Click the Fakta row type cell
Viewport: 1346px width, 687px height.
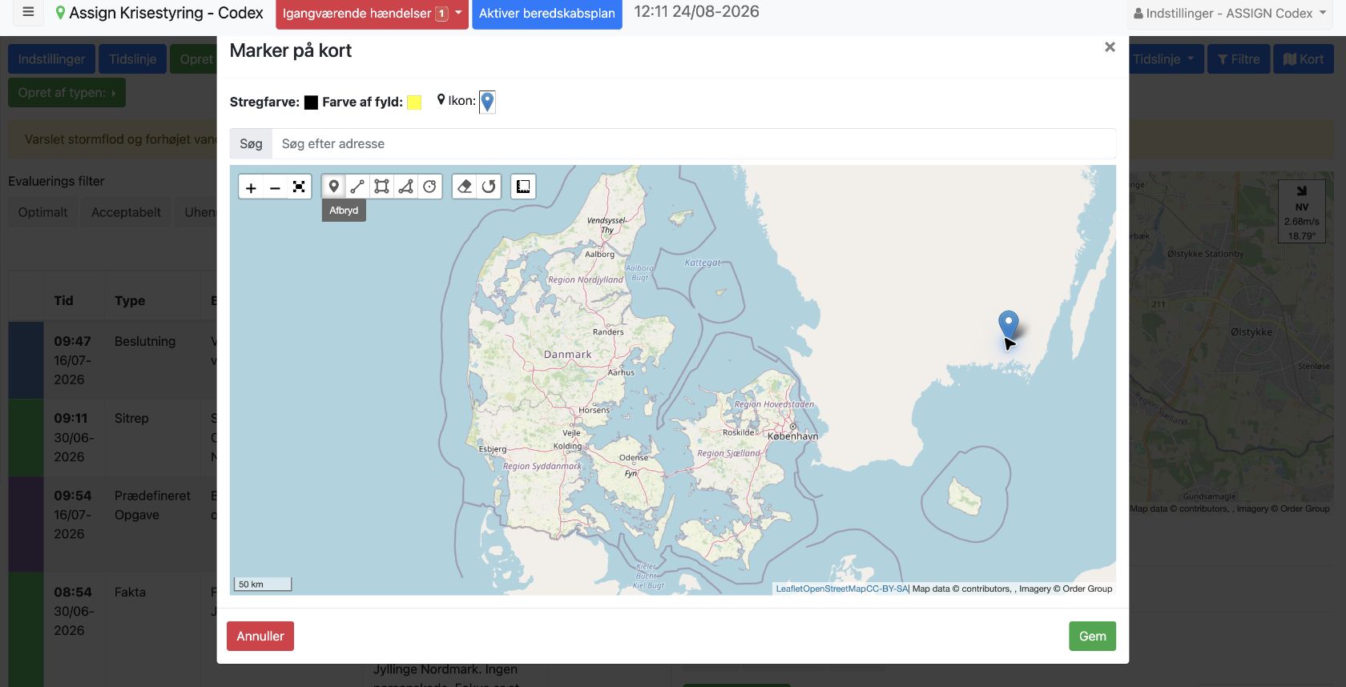[x=130, y=592]
